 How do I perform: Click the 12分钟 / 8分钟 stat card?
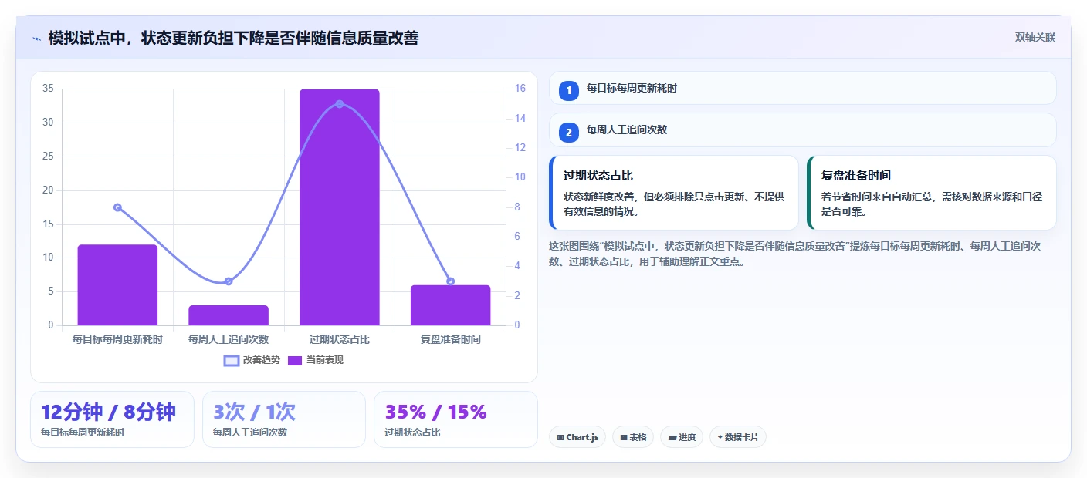tap(112, 419)
